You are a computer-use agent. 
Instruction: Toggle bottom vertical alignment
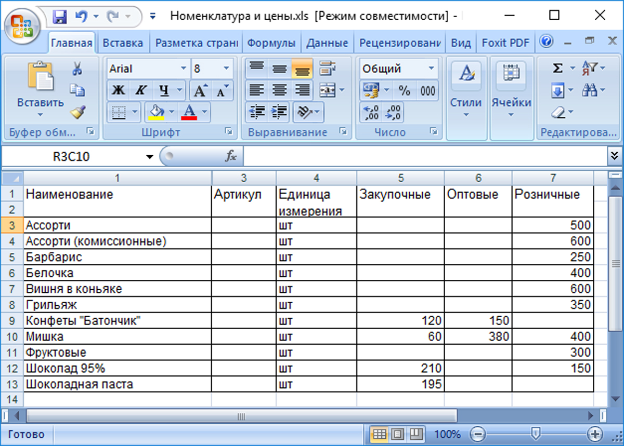pos(302,68)
